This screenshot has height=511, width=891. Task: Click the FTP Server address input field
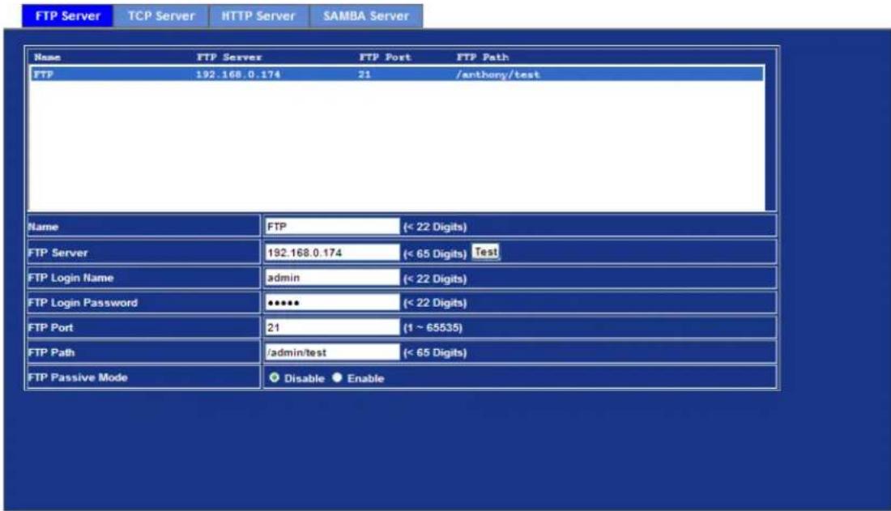[332, 253]
